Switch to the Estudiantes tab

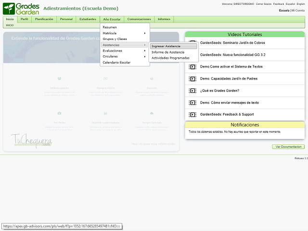(88, 19)
